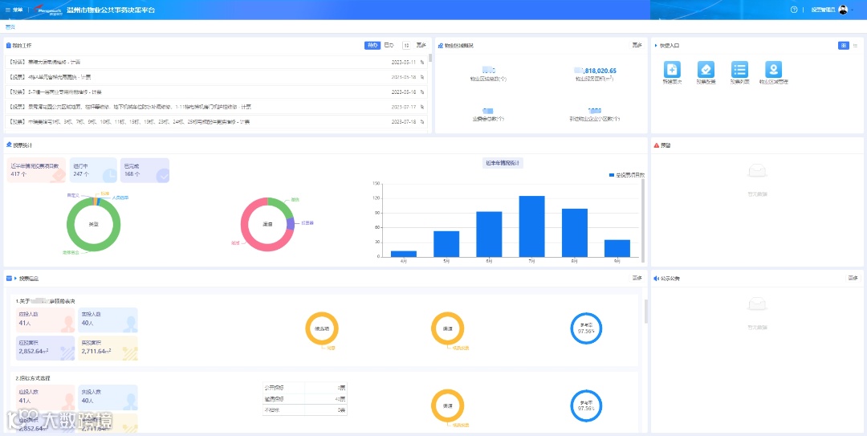
Task: Click the 818,020.65 area value
Action: coord(595,71)
